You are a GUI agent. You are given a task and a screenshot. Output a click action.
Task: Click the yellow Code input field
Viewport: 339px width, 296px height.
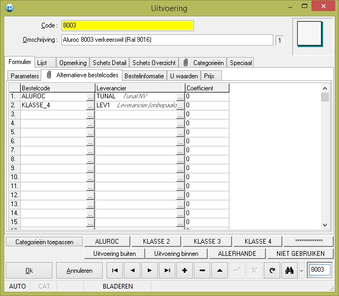point(127,25)
